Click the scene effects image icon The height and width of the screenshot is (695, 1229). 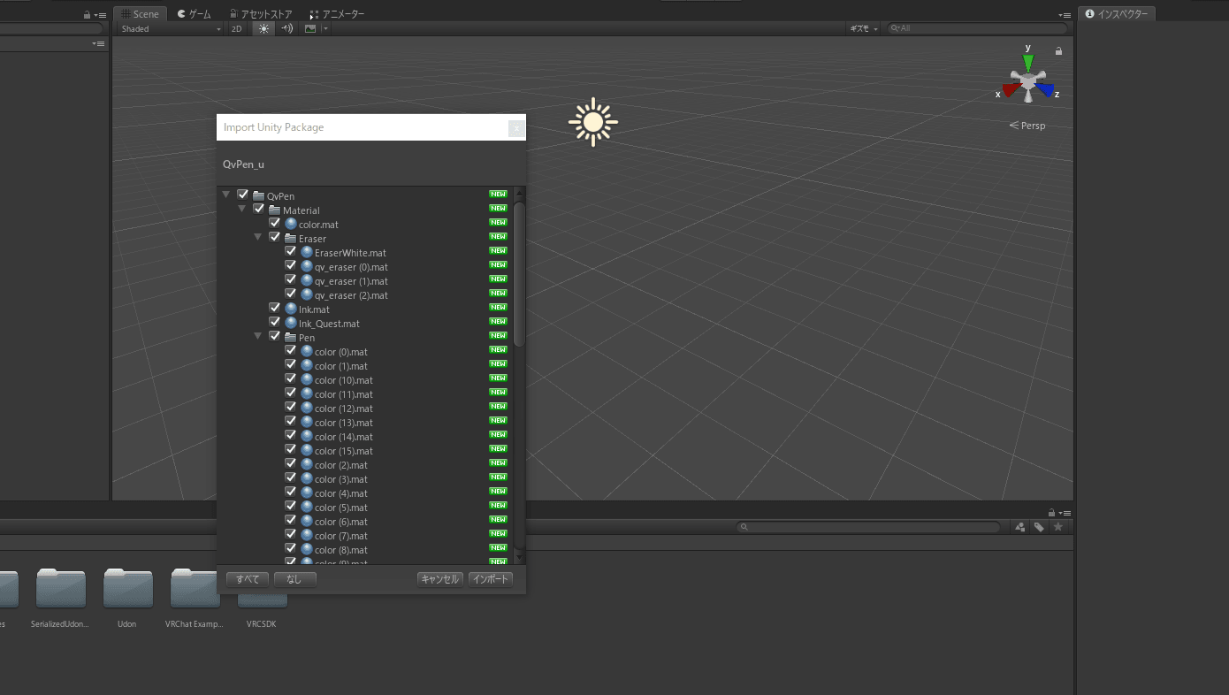pyautogui.click(x=310, y=28)
